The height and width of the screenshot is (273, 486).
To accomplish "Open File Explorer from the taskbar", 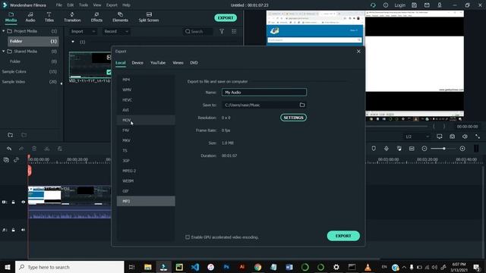I will tap(148, 267).
